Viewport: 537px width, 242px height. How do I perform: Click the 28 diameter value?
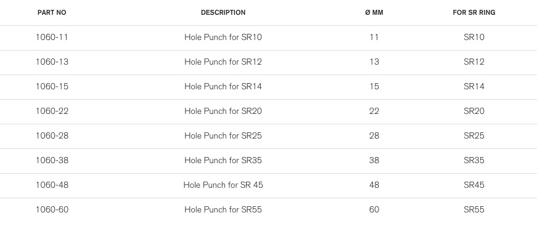pyautogui.click(x=374, y=135)
